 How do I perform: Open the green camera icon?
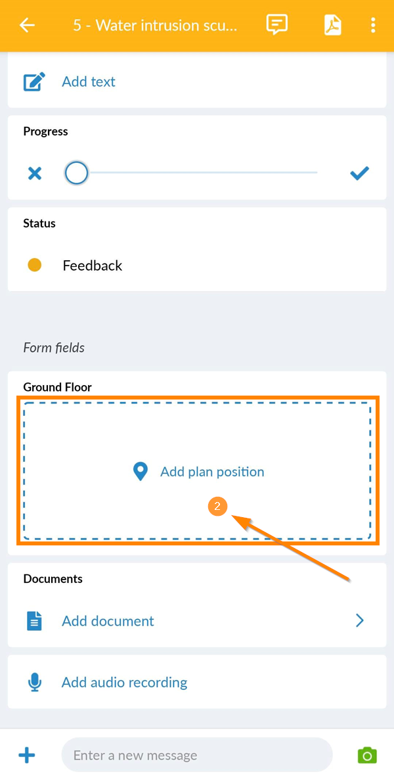coord(367,755)
